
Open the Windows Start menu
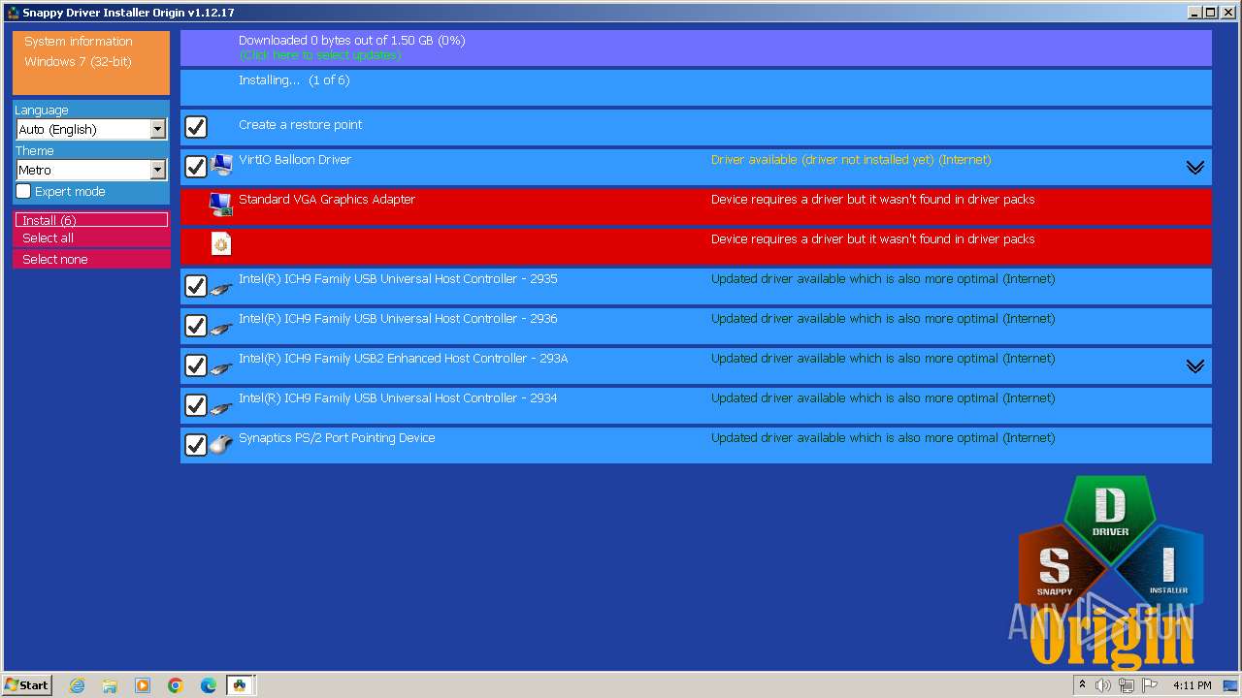coord(27,685)
